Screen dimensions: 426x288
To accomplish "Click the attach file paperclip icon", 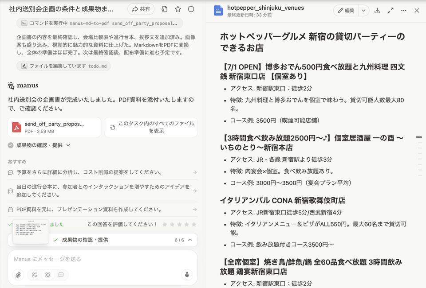I will pos(18,275).
